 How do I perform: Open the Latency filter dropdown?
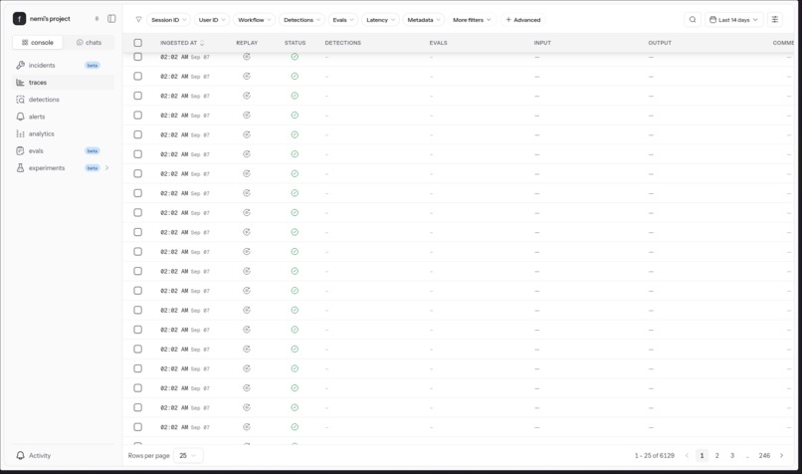pyautogui.click(x=380, y=20)
